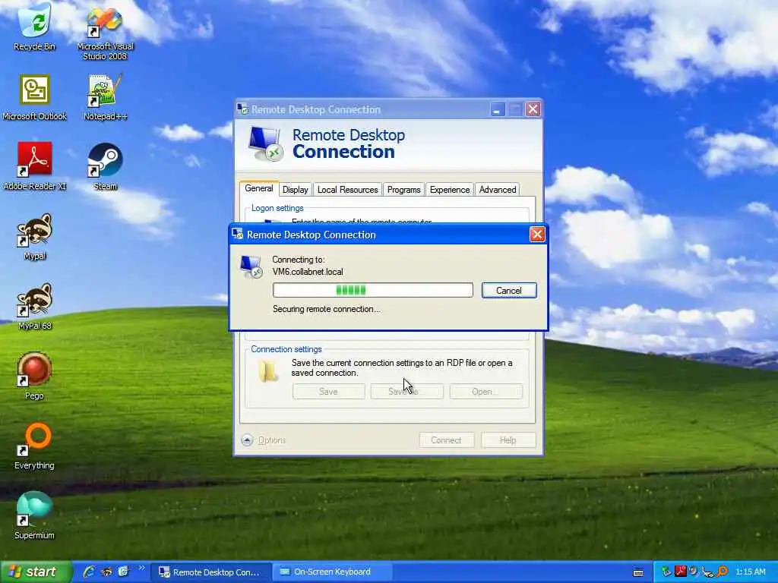Switch to the Display tab
778x583 pixels.
coord(296,189)
